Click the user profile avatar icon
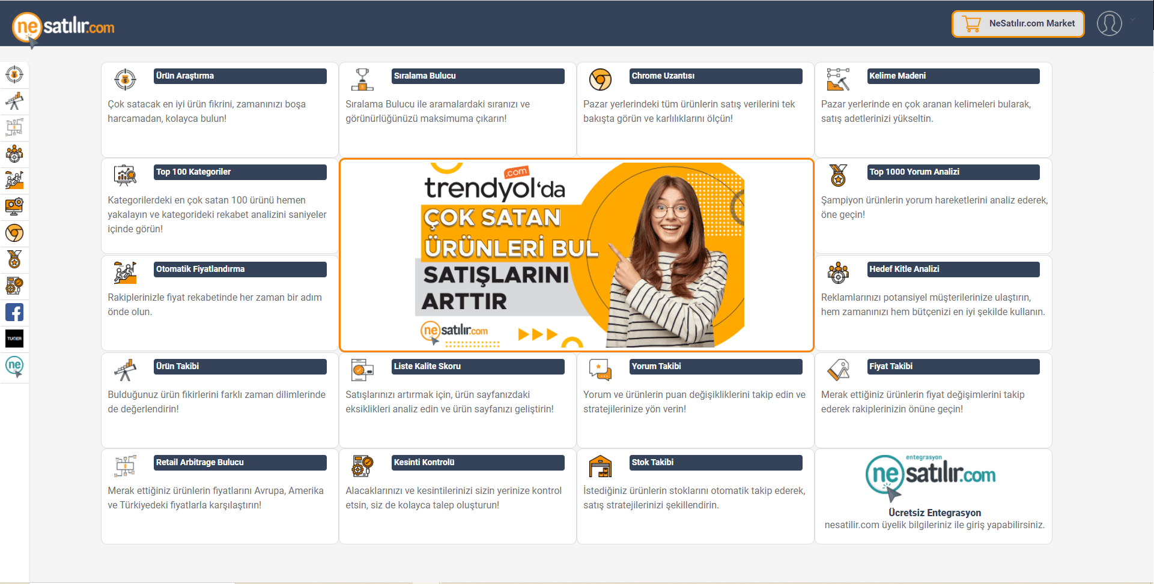1154x584 pixels. [1109, 23]
